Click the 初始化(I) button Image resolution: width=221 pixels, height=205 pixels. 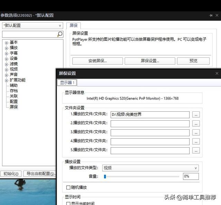pyautogui.click(x=11, y=174)
